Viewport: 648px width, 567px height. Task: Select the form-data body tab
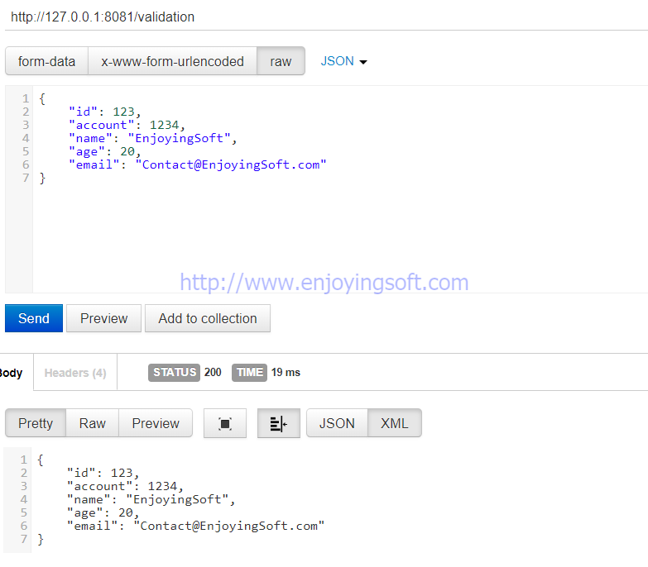46,61
